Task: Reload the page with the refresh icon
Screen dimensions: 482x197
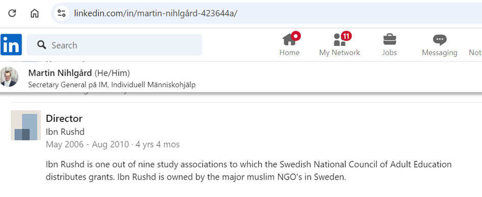Action: click(x=12, y=13)
